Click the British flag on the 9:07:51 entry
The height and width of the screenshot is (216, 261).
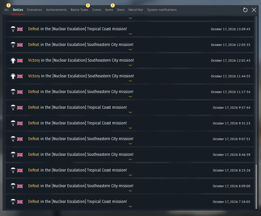click(x=20, y=139)
